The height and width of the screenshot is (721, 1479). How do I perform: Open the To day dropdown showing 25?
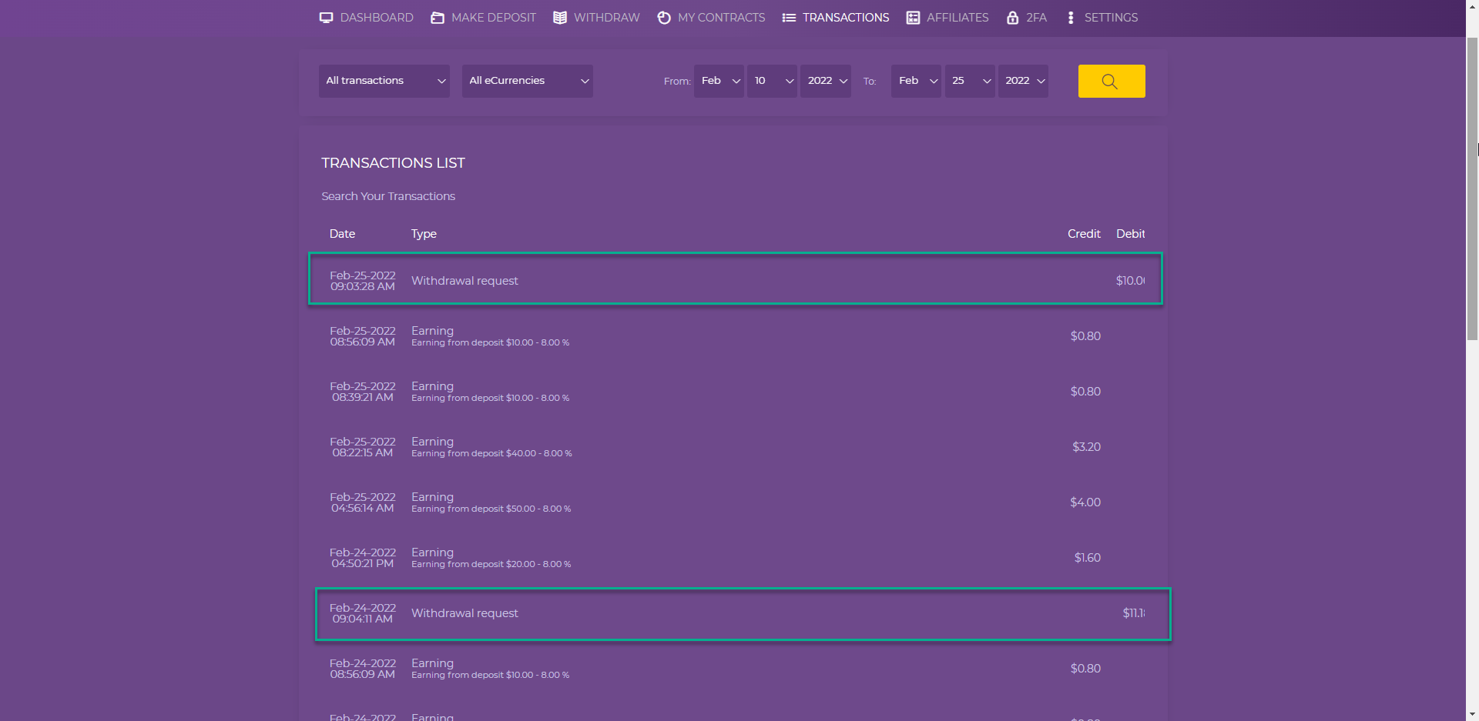pos(970,81)
